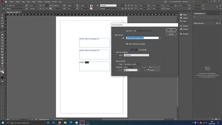The image size is (222, 125).
Task: Click the Annuler button
Action: 171,34
